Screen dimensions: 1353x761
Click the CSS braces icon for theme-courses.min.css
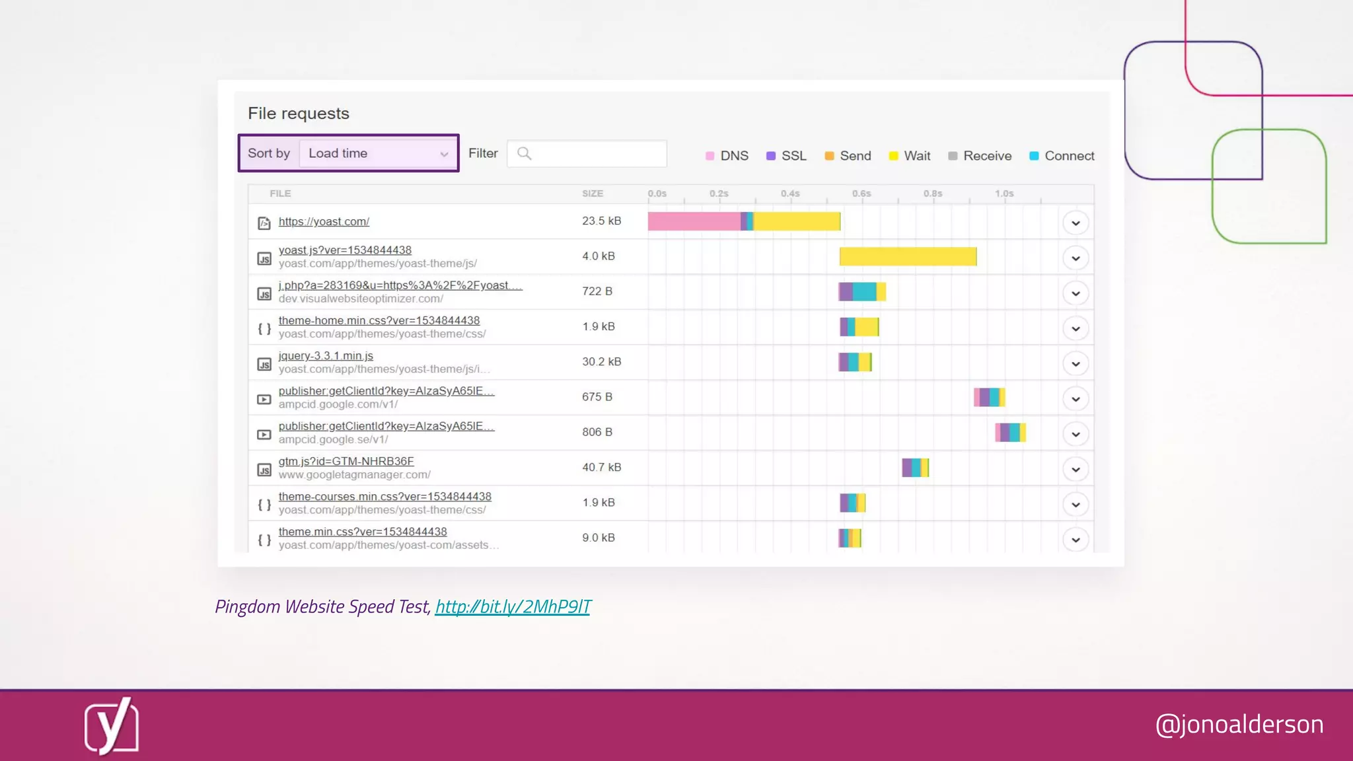tap(264, 505)
